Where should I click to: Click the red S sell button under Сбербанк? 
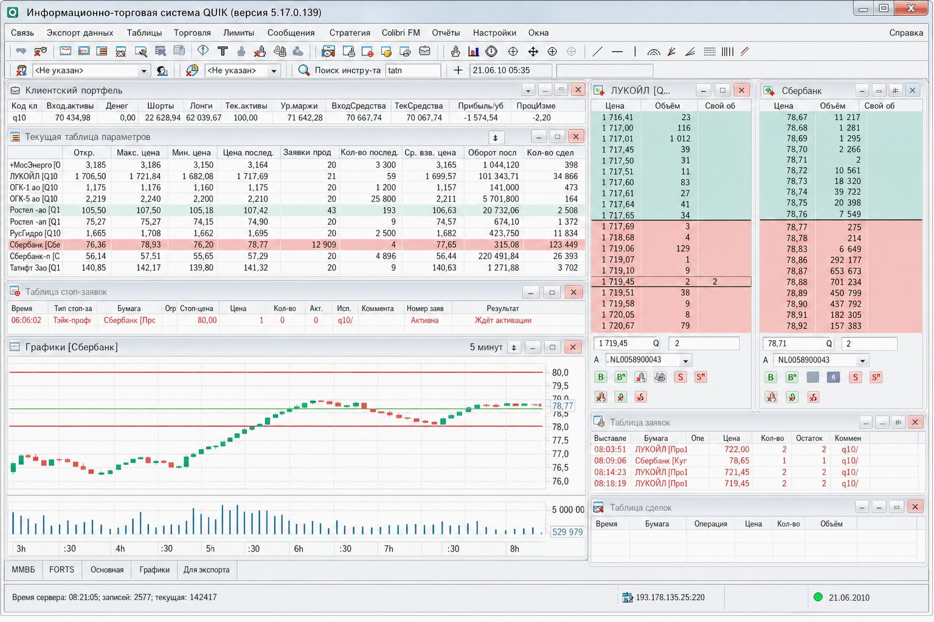pos(856,377)
